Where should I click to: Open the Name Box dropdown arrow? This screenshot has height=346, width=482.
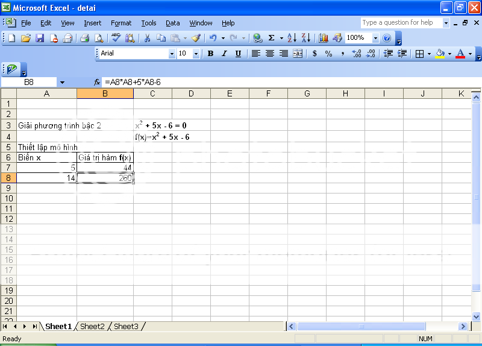62,82
